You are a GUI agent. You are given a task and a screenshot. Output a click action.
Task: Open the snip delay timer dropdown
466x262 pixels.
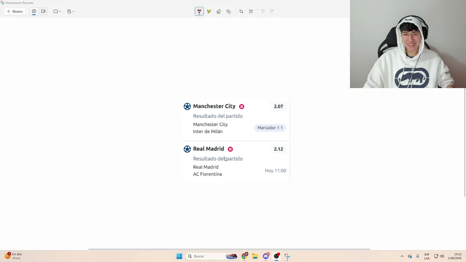pyautogui.click(x=71, y=11)
